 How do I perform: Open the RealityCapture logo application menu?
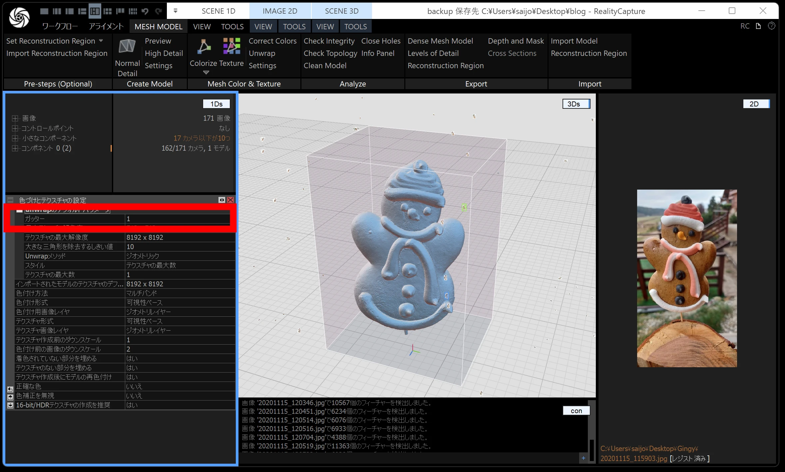pos(19,17)
